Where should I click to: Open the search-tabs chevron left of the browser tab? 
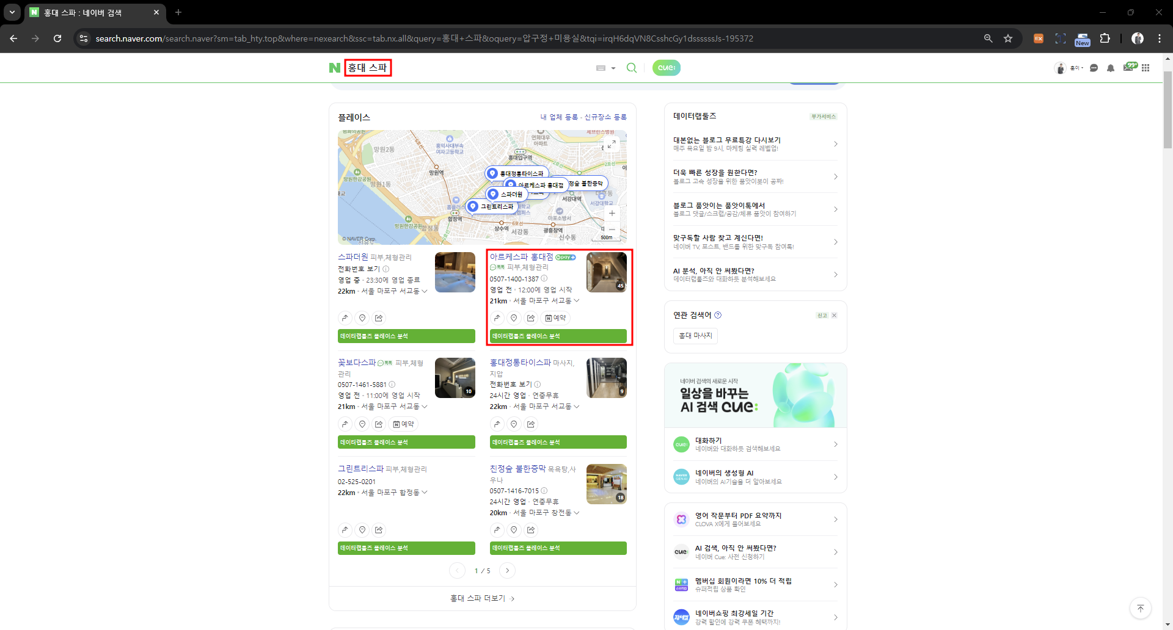tap(12, 12)
